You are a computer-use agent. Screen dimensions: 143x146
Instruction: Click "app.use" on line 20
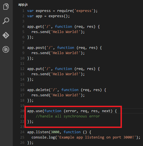point(35,111)
